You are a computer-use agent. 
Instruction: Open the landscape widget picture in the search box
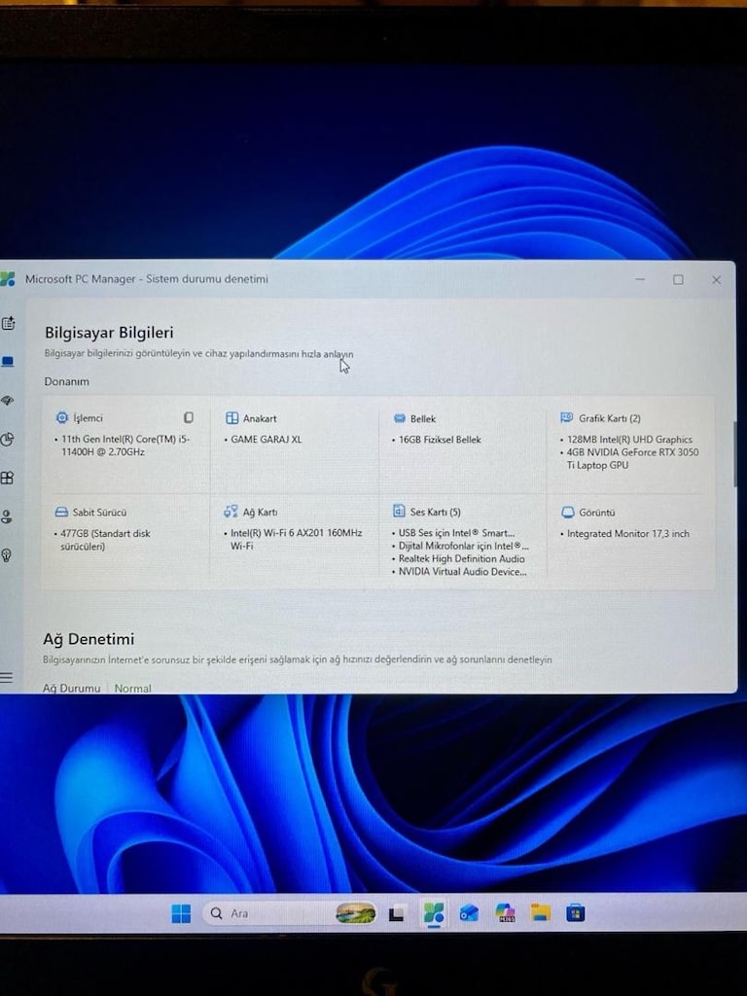point(356,913)
